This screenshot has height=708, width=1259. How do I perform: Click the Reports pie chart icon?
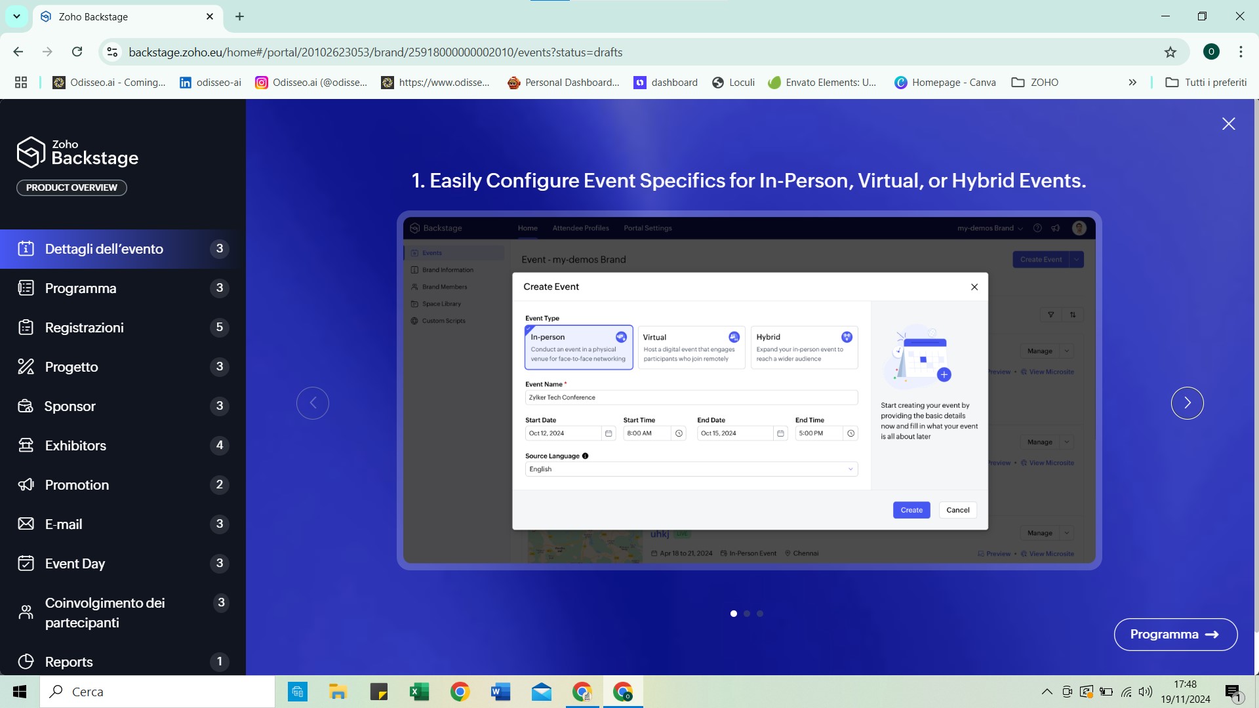[x=26, y=661]
